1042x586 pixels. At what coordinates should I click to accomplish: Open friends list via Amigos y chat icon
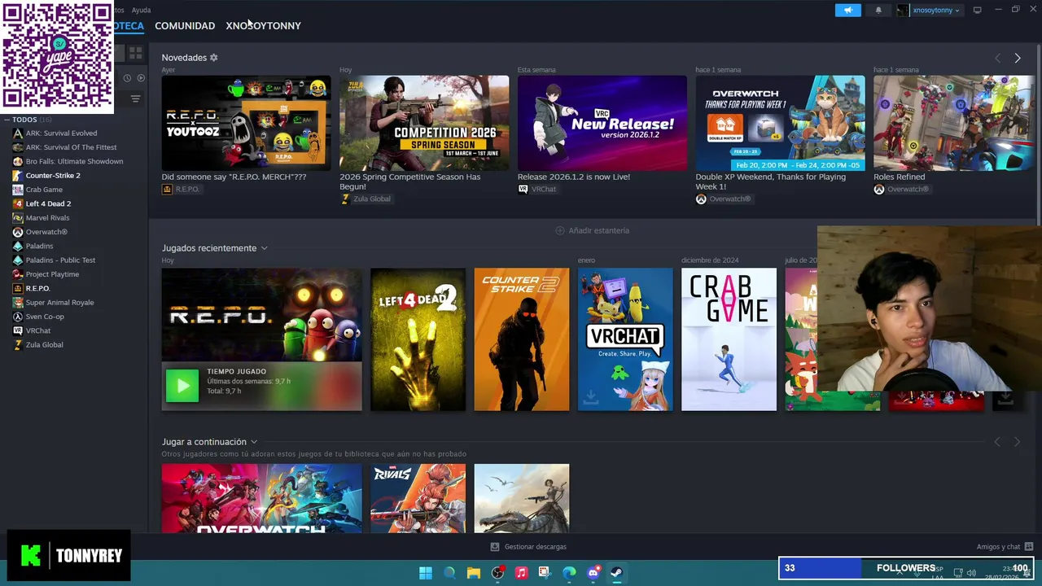pos(1029,547)
